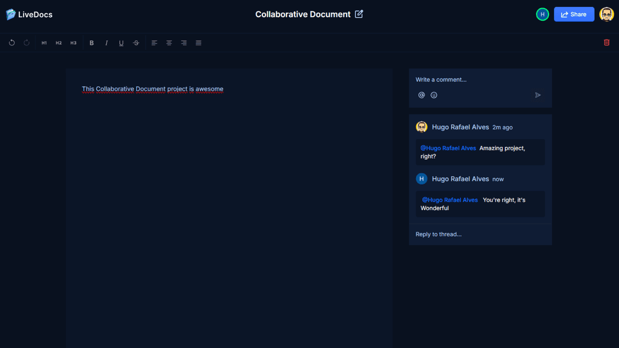619x348 pixels.
Task: Apply Heading 1 style
Action: [x=44, y=42]
